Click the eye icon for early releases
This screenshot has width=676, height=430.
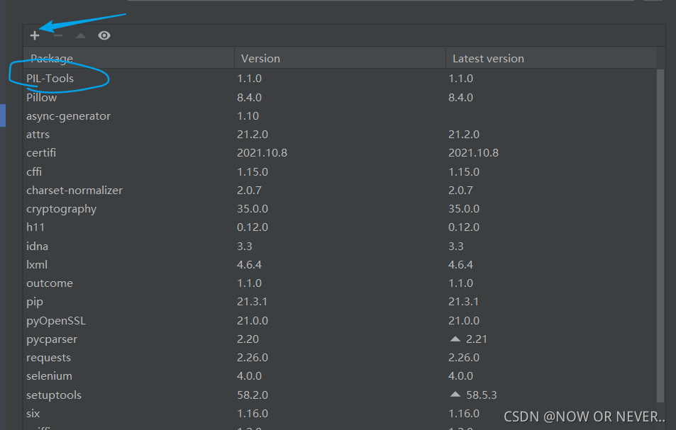(x=104, y=35)
